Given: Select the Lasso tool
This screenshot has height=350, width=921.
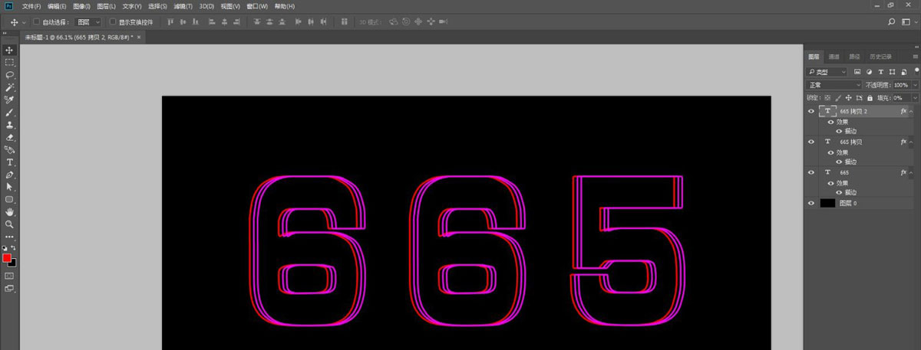Looking at the screenshot, I should 10,75.
